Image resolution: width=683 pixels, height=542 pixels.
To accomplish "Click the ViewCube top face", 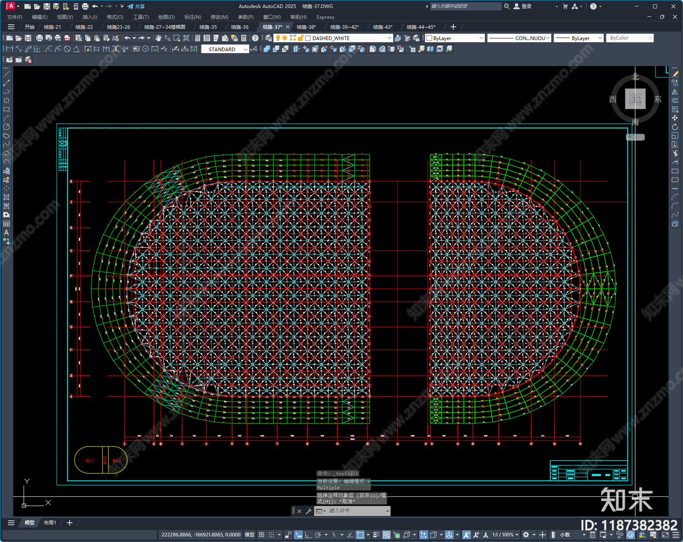I will pyautogui.click(x=635, y=99).
